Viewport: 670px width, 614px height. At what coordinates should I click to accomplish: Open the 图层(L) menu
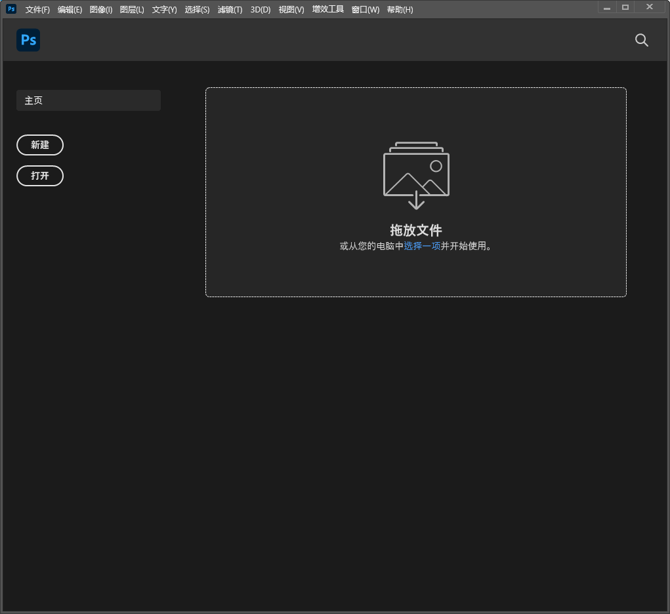click(x=131, y=9)
